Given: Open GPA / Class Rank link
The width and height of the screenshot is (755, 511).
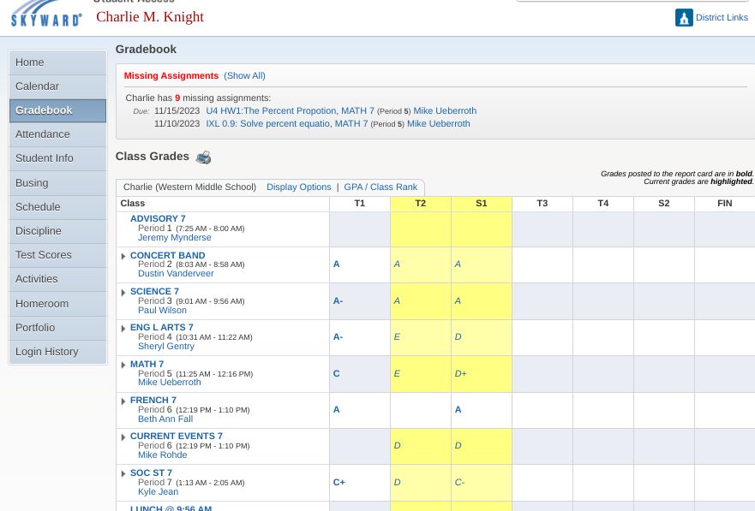Looking at the screenshot, I should coord(380,187).
